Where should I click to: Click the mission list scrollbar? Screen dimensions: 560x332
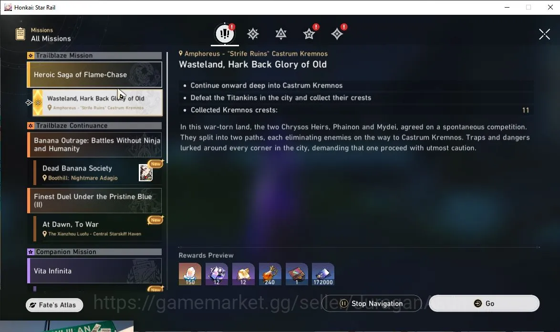(167, 108)
